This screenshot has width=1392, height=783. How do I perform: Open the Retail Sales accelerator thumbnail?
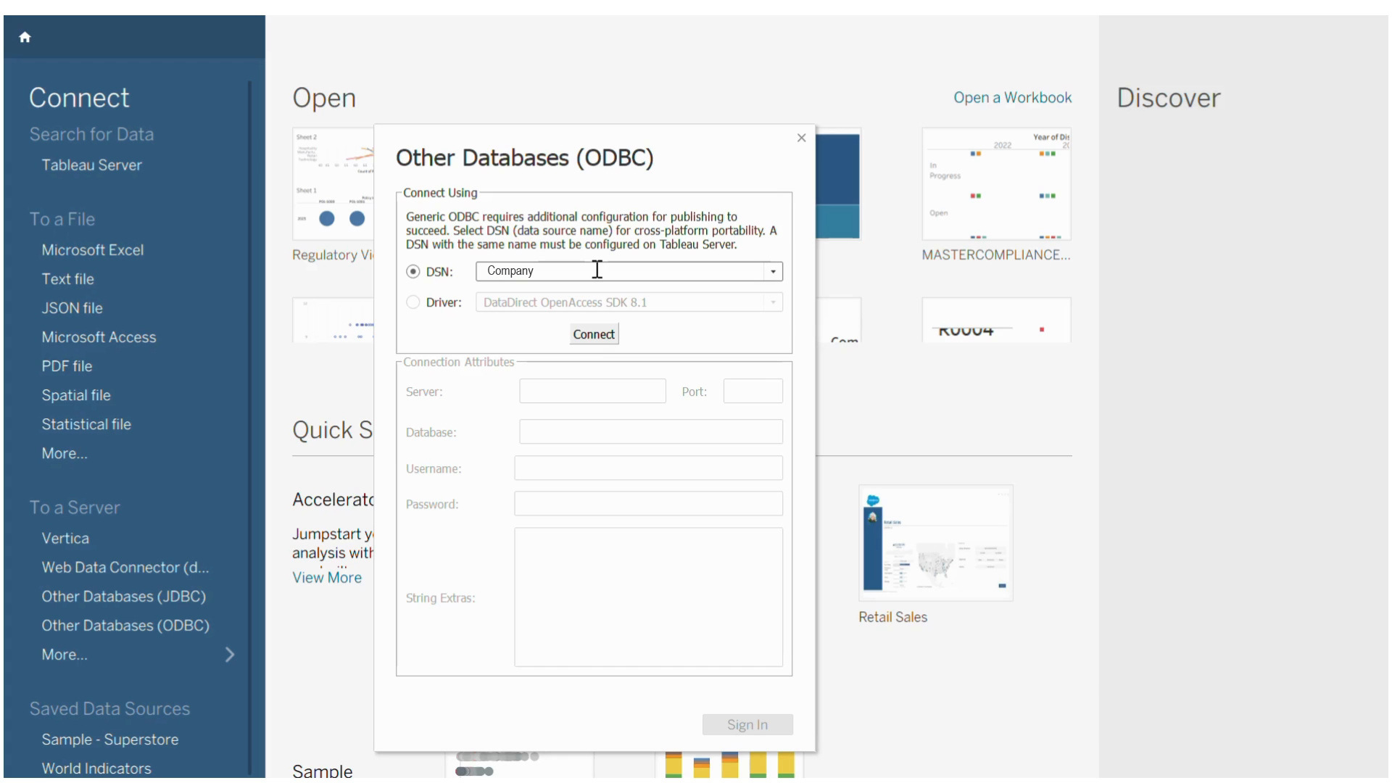[935, 543]
